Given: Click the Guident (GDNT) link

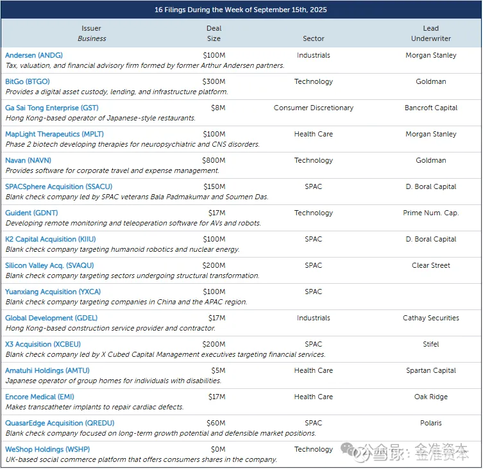Looking at the screenshot, I should 31,213.
